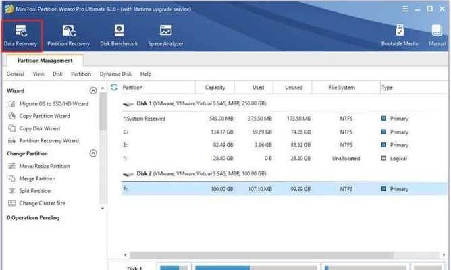The width and height of the screenshot is (451, 270).
Task: Select the System Reserved partition row
Action: click(284, 119)
